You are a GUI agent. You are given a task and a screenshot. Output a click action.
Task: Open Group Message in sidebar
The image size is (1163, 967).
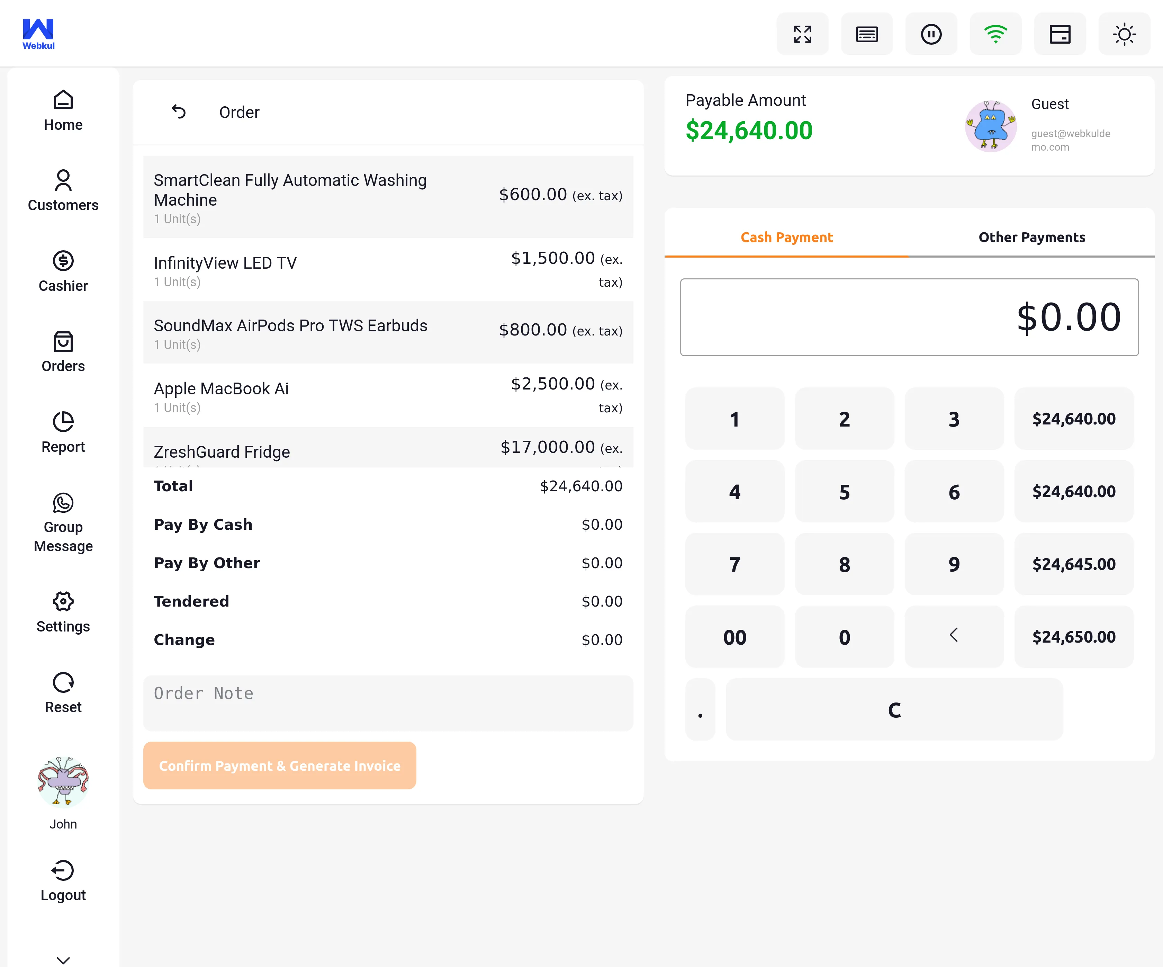tap(63, 523)
